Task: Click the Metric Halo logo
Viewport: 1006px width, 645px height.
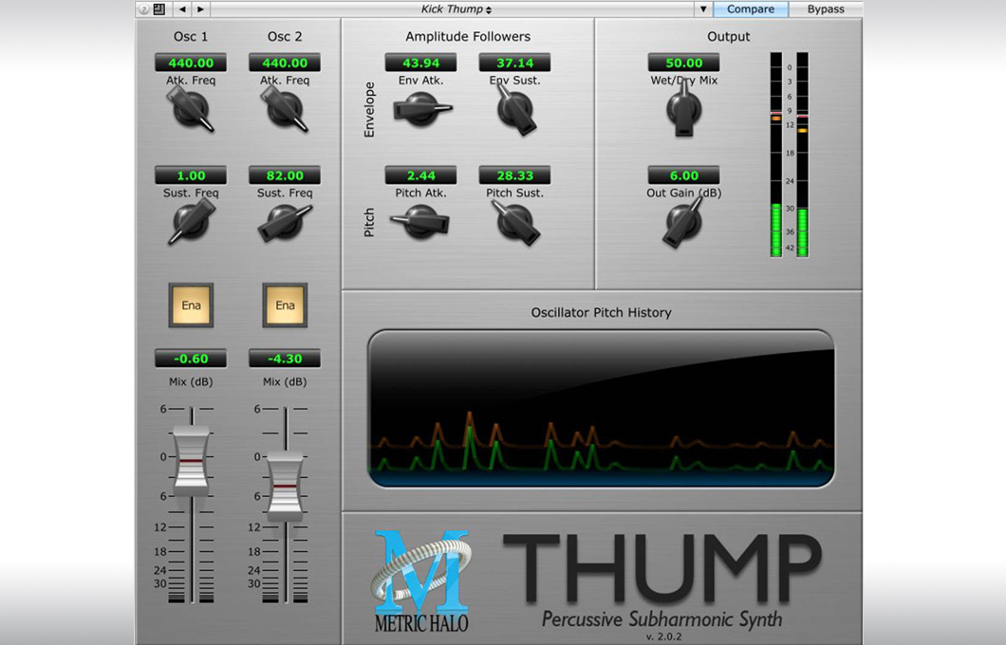Action: 420,580
